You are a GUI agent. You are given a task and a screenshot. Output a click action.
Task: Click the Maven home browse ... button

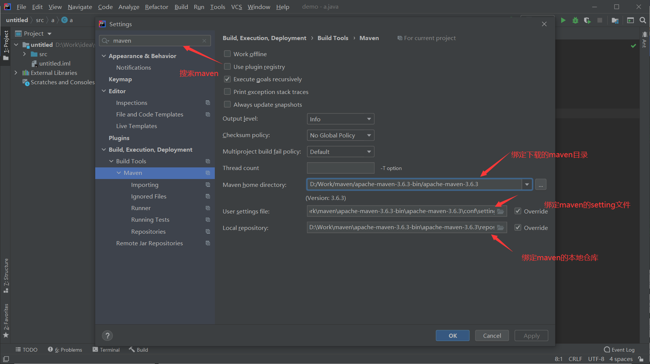(x=541, y=185)
